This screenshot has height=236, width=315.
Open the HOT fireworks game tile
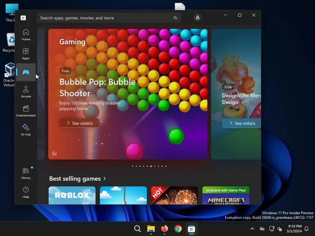pos(175,195)
